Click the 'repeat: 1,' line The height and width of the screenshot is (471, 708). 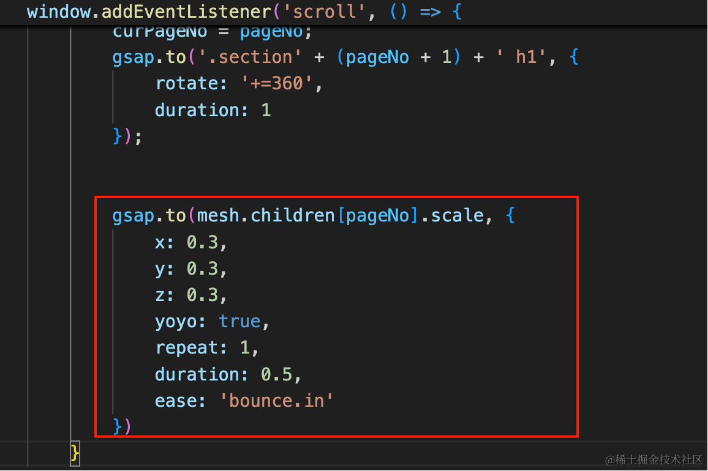207,348
